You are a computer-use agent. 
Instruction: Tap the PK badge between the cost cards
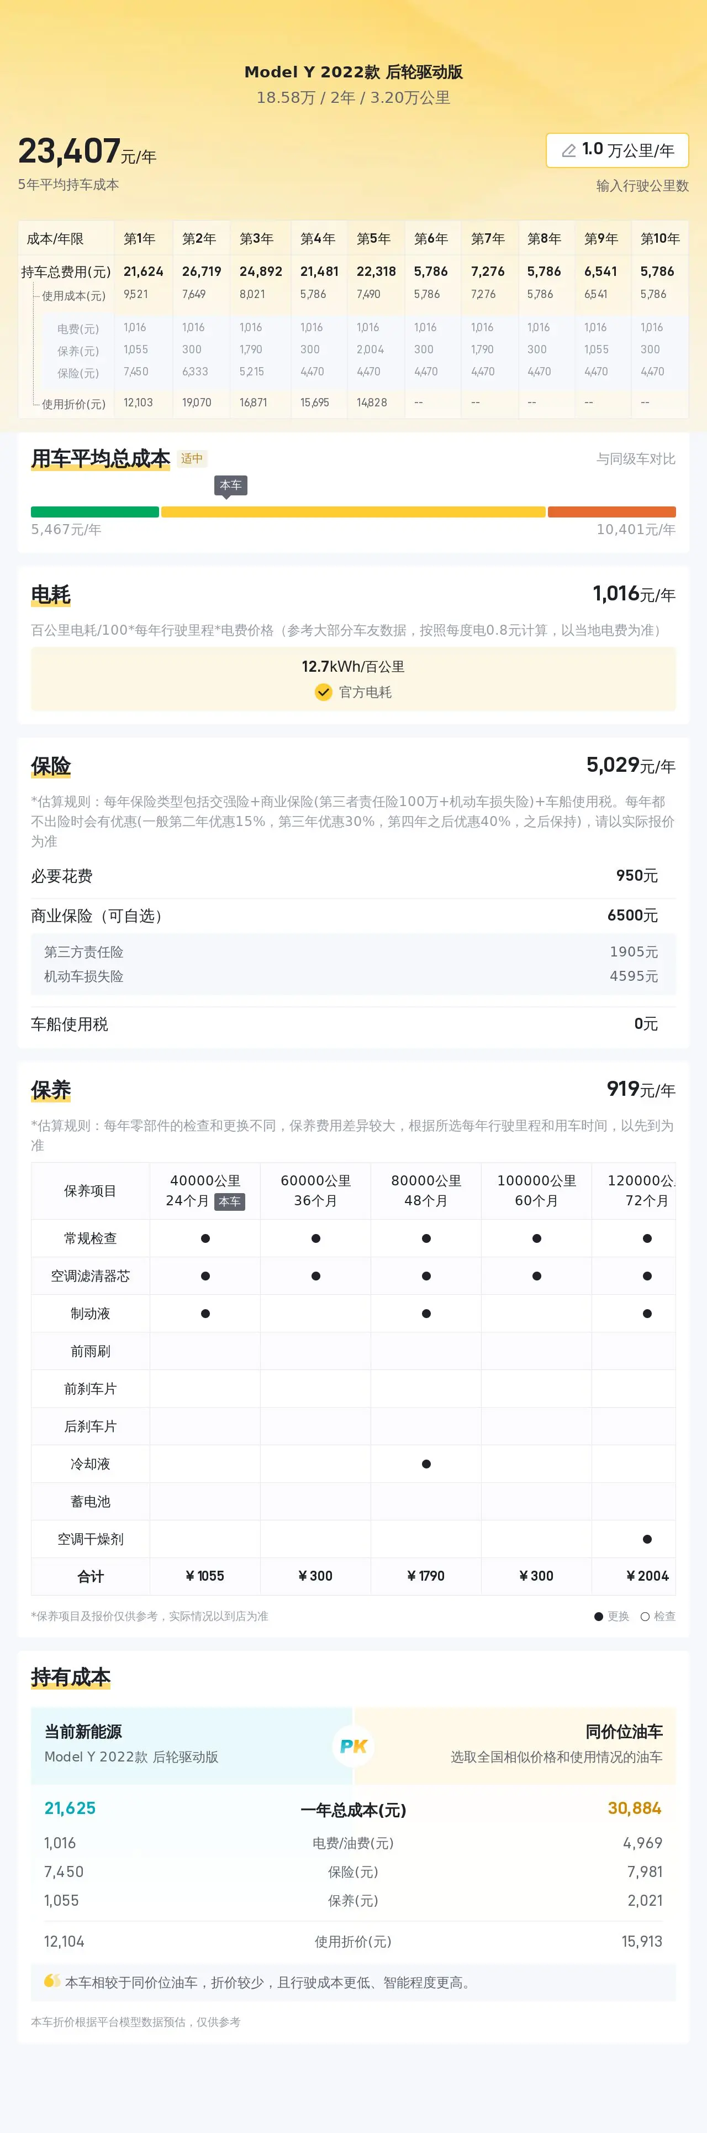(x=353, y=1745)
